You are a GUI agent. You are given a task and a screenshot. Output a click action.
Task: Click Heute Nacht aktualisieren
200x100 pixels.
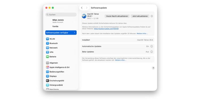(117, 16)
